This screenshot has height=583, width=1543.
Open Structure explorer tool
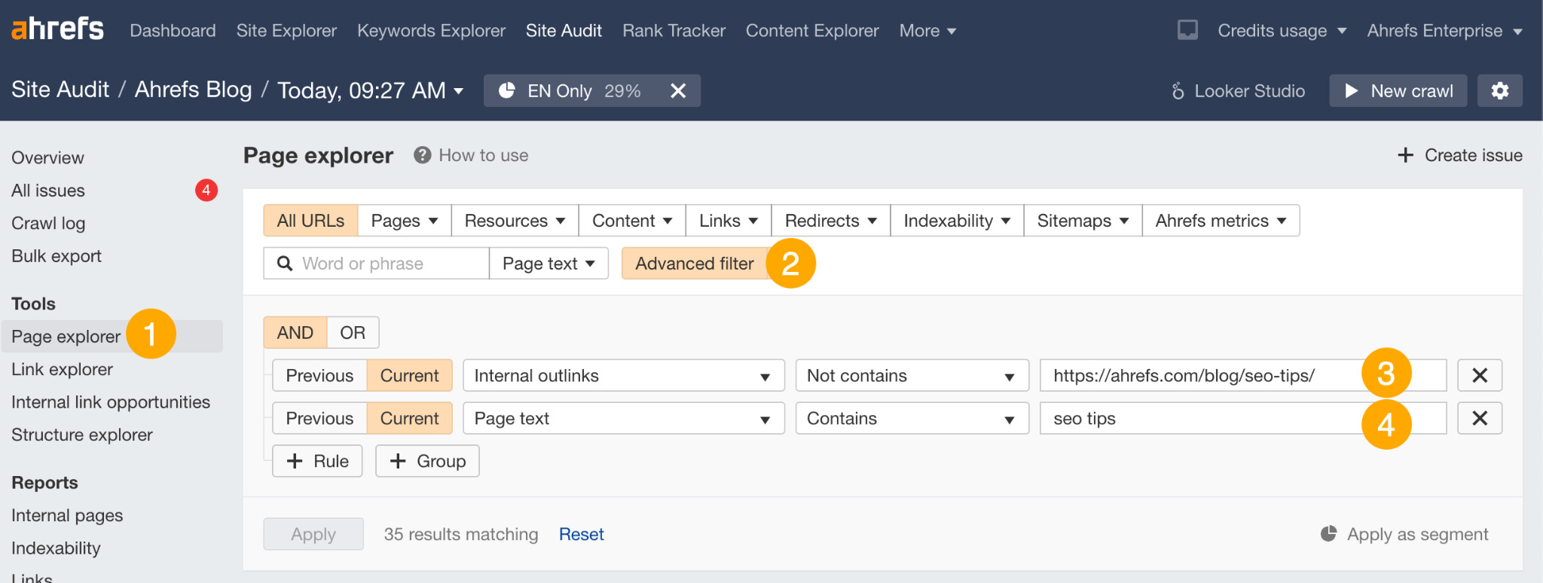pyautogui.click(x=82, y=435)
